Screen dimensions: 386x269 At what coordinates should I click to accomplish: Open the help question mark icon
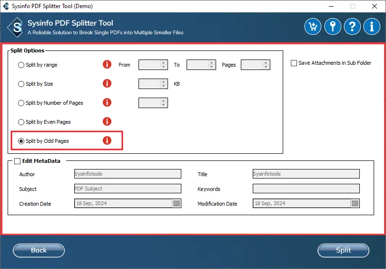pos(352,26)
